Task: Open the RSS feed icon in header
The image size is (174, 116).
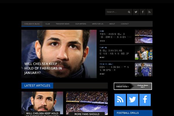Action: (x=149, y=12)
